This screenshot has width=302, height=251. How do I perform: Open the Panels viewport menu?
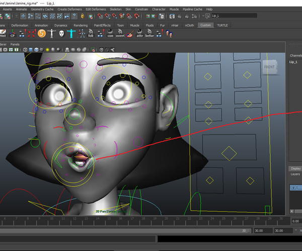[15, 44]
